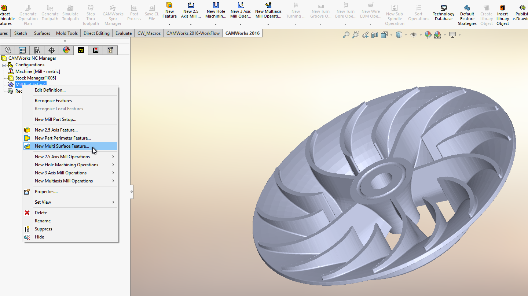Choose New Multi Surface Feature from menu
This screenshot has height=296, width=528.
click(62, 146)
